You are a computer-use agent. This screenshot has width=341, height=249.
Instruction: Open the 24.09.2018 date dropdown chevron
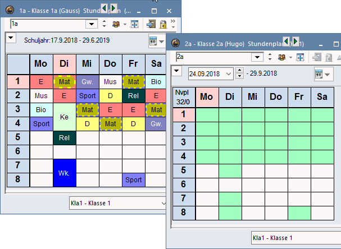coord(229,74)
